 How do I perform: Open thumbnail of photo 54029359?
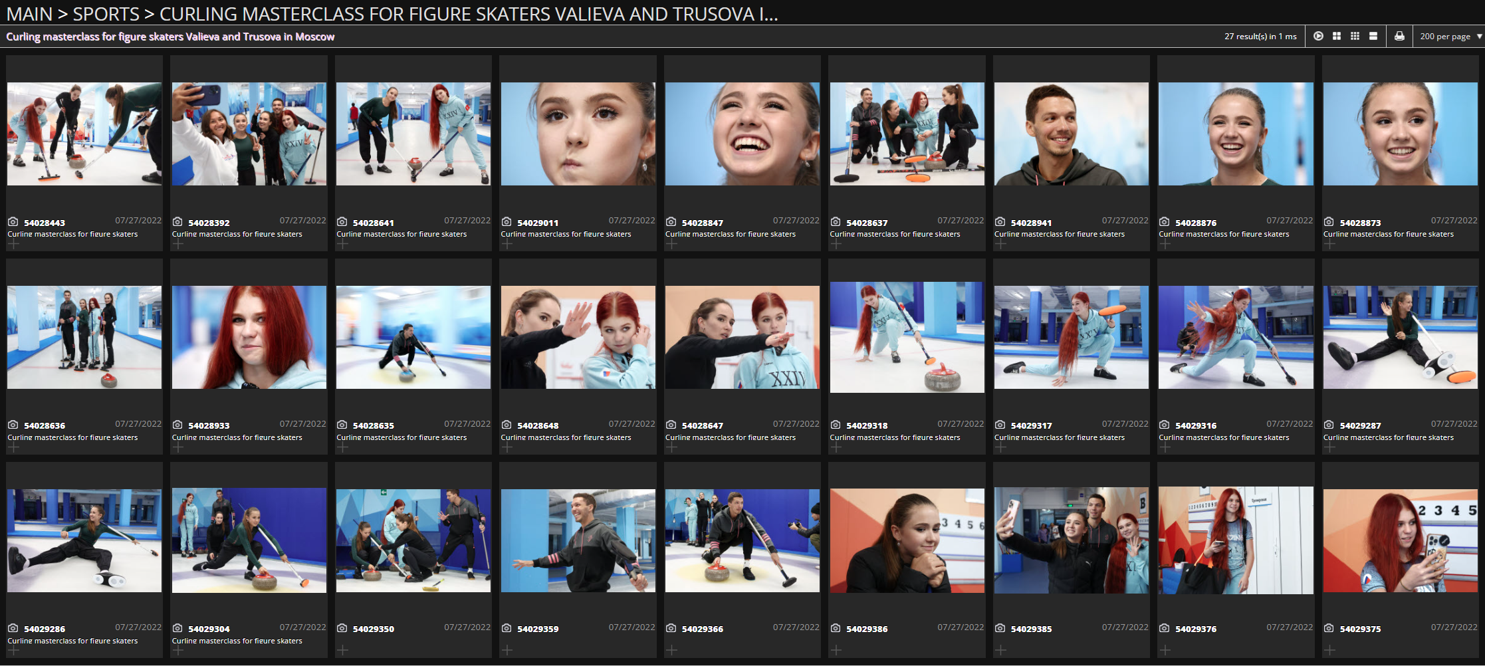[x=578, y=540]
